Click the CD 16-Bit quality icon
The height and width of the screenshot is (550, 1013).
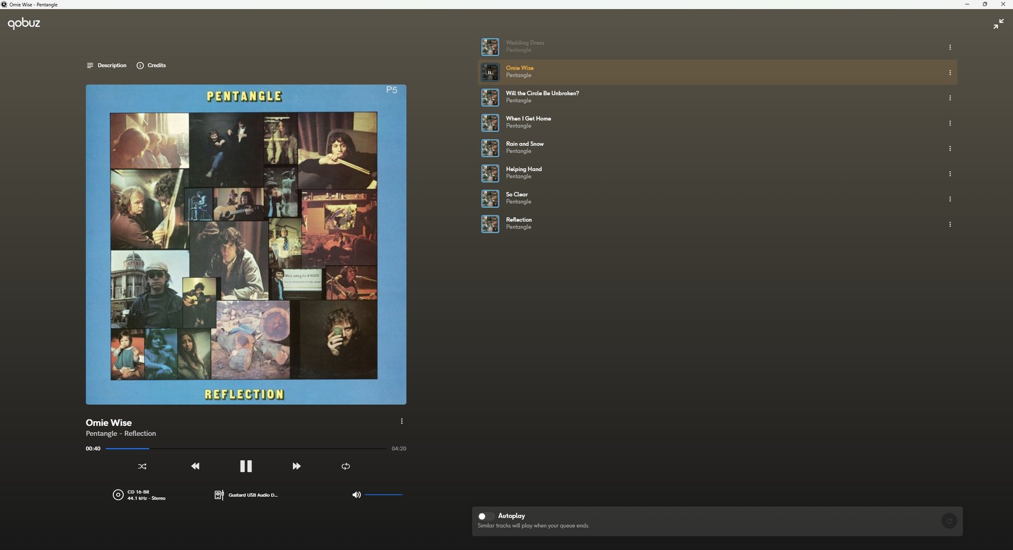tap(118, 495)
